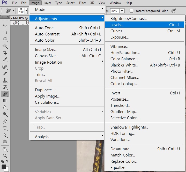
Task: Choose Photo Filter... adjustment
Action: tap(145, 71)
